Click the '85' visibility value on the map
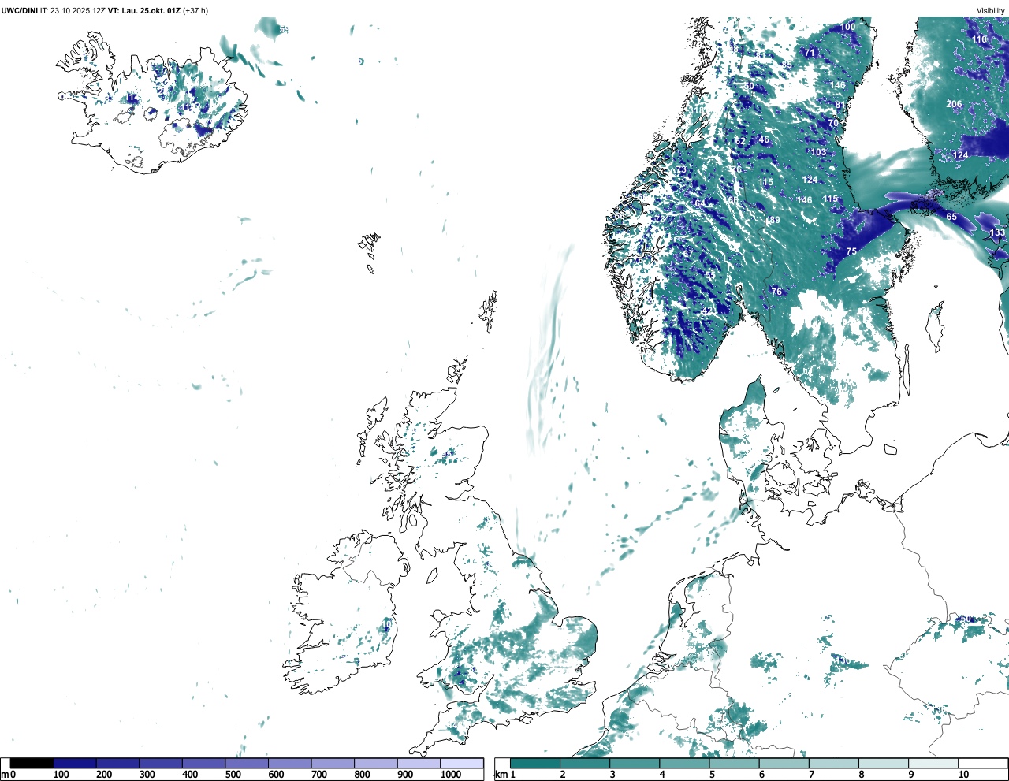Image resolution: width=1009 pixels, height=781 pixels. point(787,65)
